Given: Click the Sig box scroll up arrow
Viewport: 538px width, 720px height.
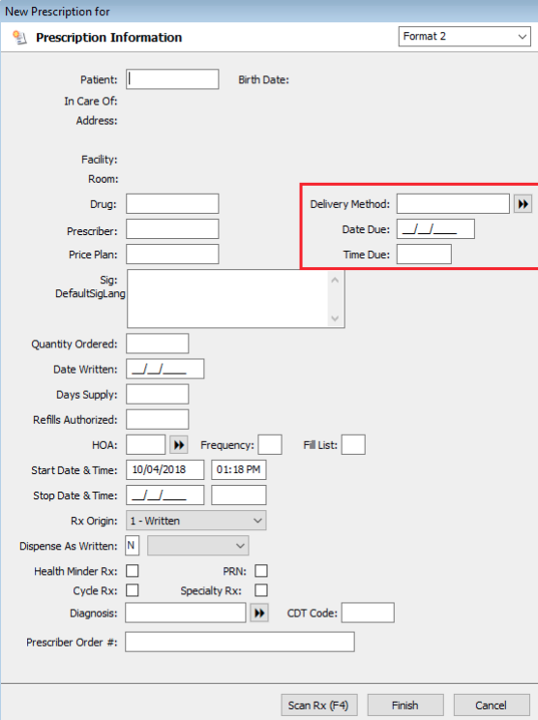Looking at the screenshot, I should coord(335,280).
